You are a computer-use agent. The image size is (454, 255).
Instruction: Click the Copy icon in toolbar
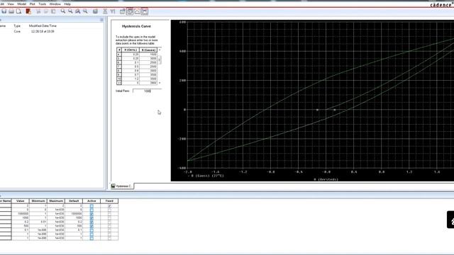point(45,11)
